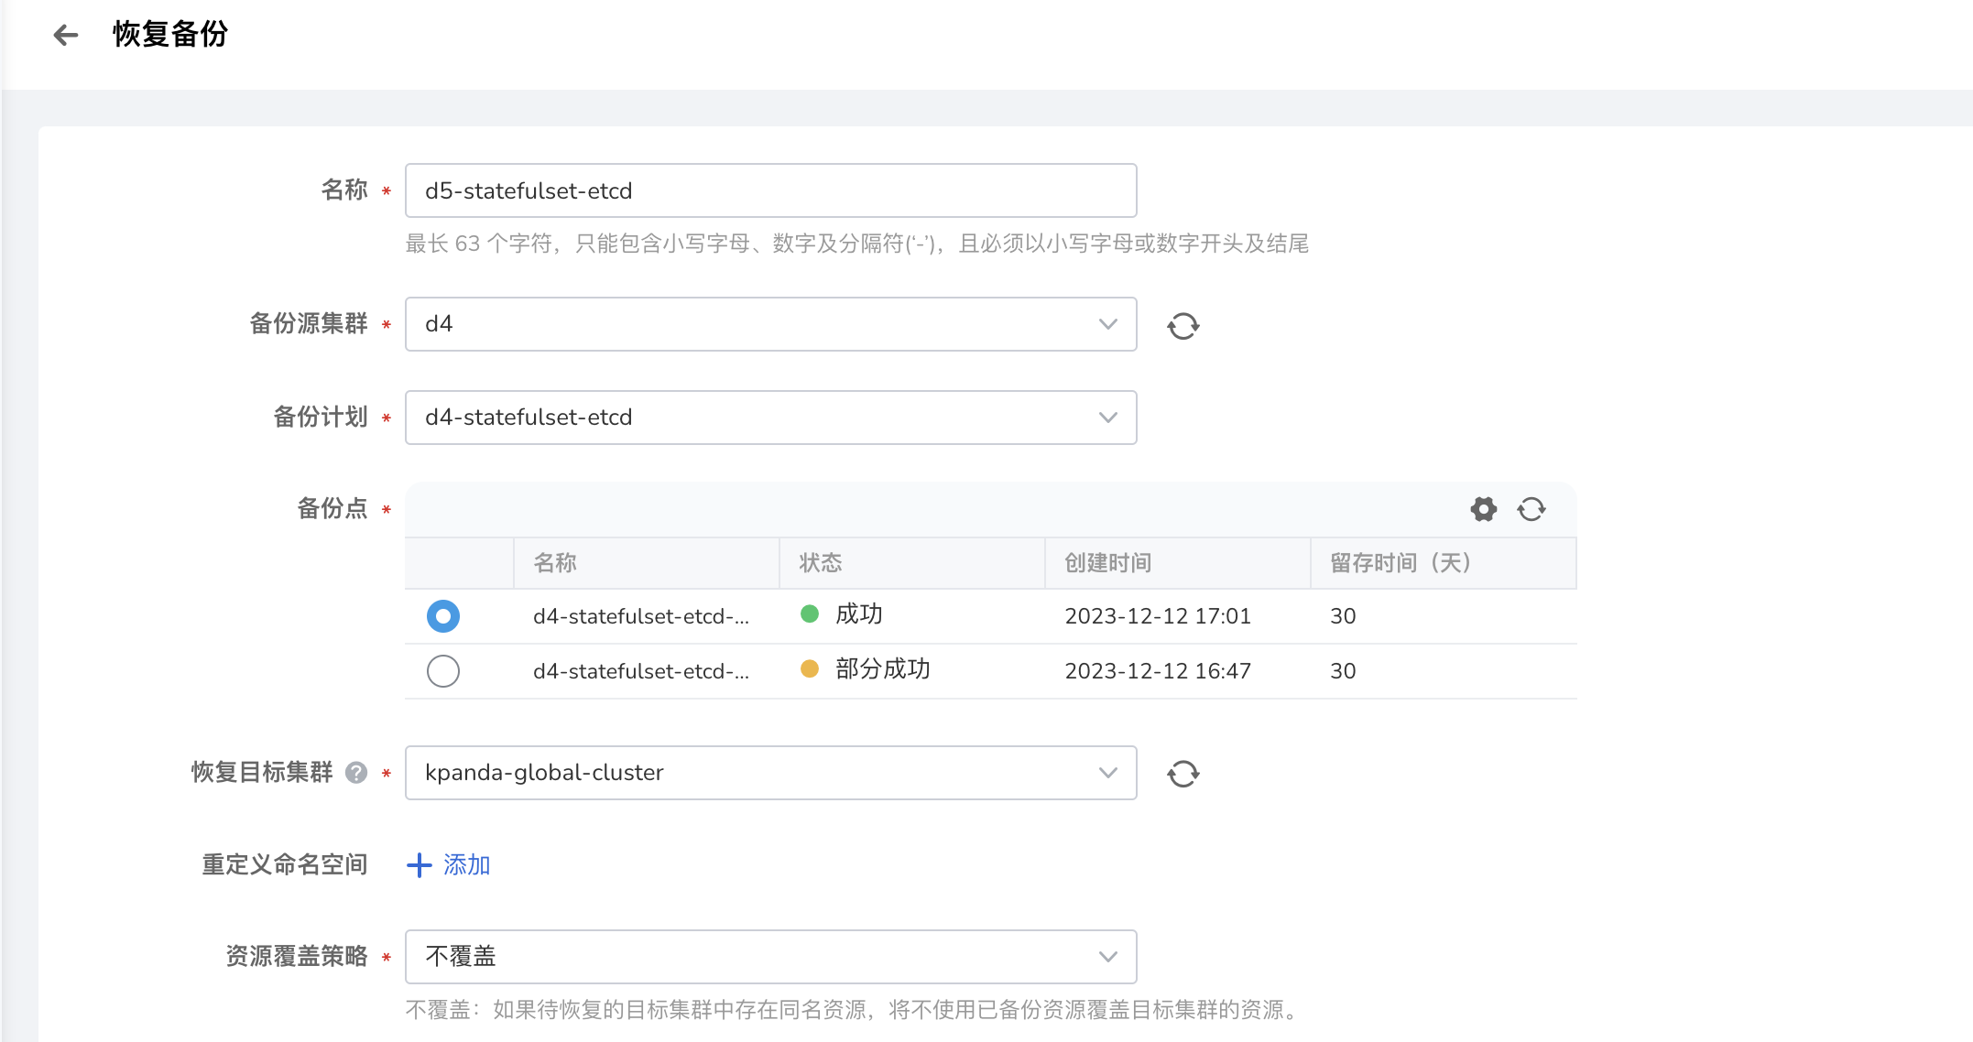
Task: Click the help icon beside 恢复目标集群
Action: [x=356, y=773]
